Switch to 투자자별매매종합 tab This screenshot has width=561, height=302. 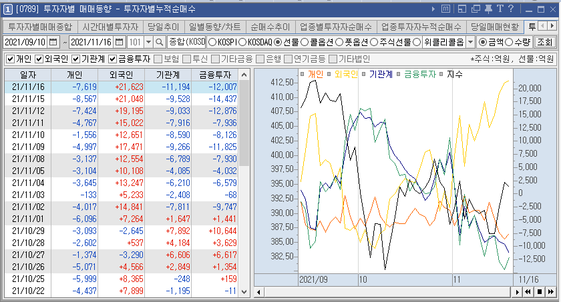click(x=40, y=27)
